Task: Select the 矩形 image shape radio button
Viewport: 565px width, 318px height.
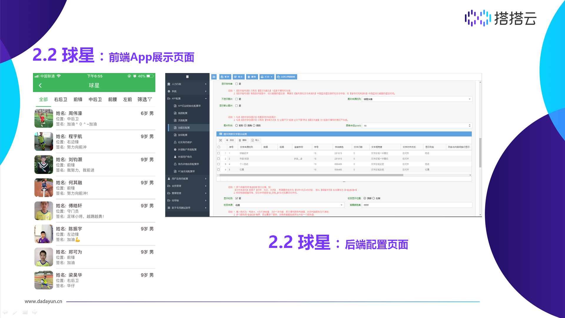Action: [x=236, y=126]
